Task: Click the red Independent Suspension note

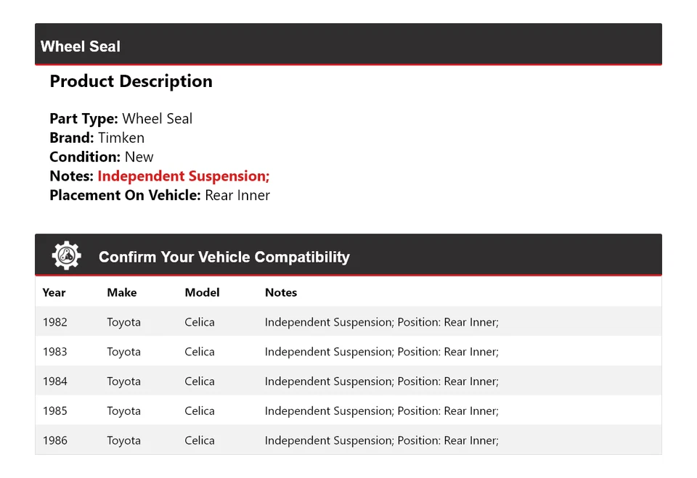Action: pyautogui.click(x=183, y=176)
